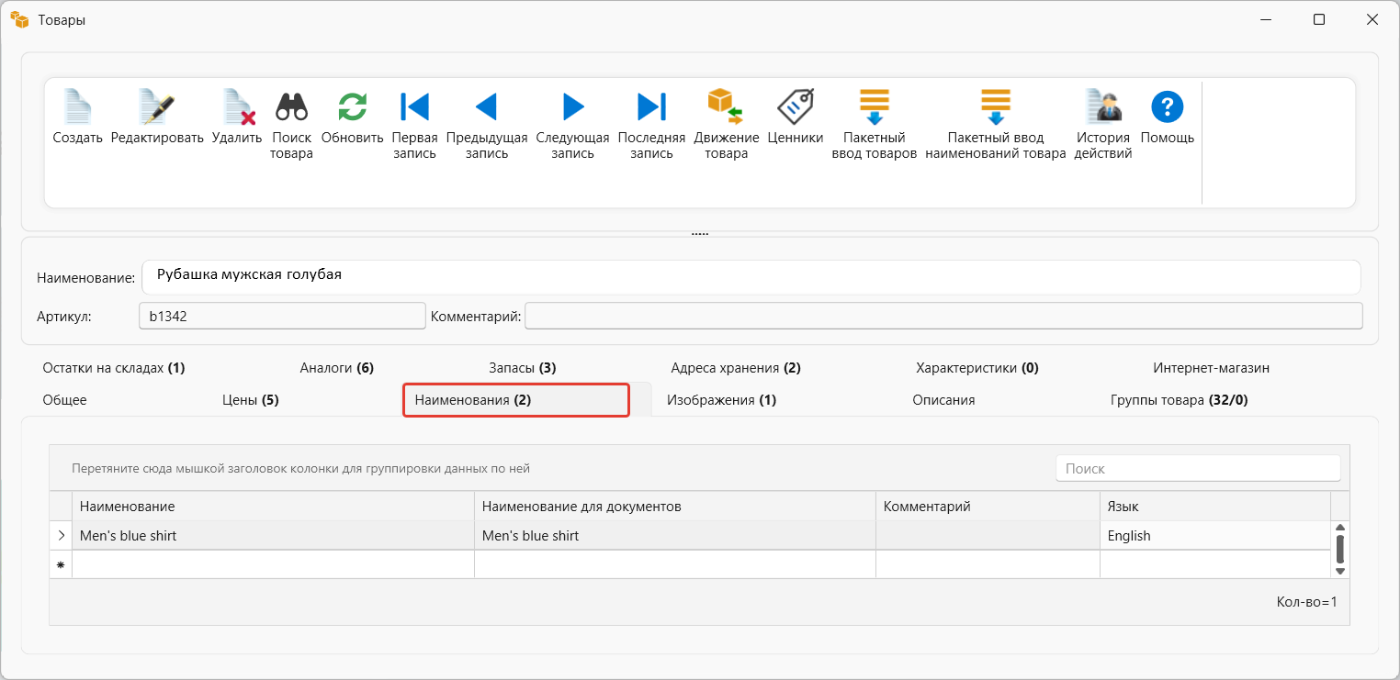Screen dimensions: 1400x680
Task: Click the Кол-во=1 summary text
Action: tap(1306, 602)
